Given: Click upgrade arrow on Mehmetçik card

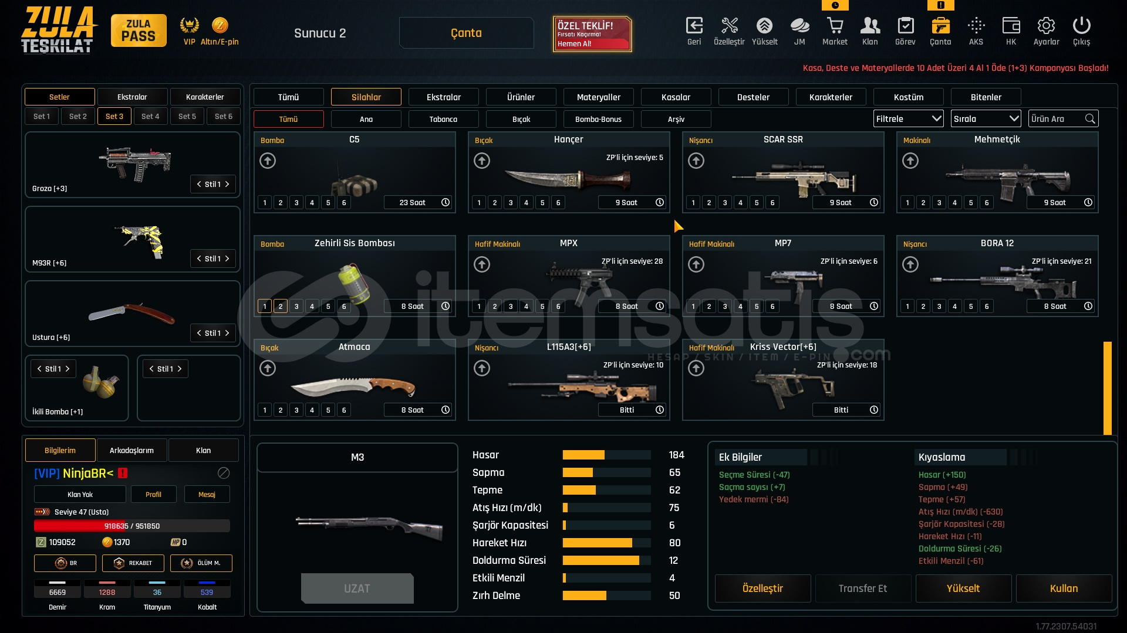Looking at the screenshot, I should [910, 161].
